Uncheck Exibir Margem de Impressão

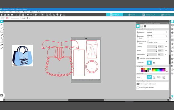pyautogui.click(x=138, y=84)
